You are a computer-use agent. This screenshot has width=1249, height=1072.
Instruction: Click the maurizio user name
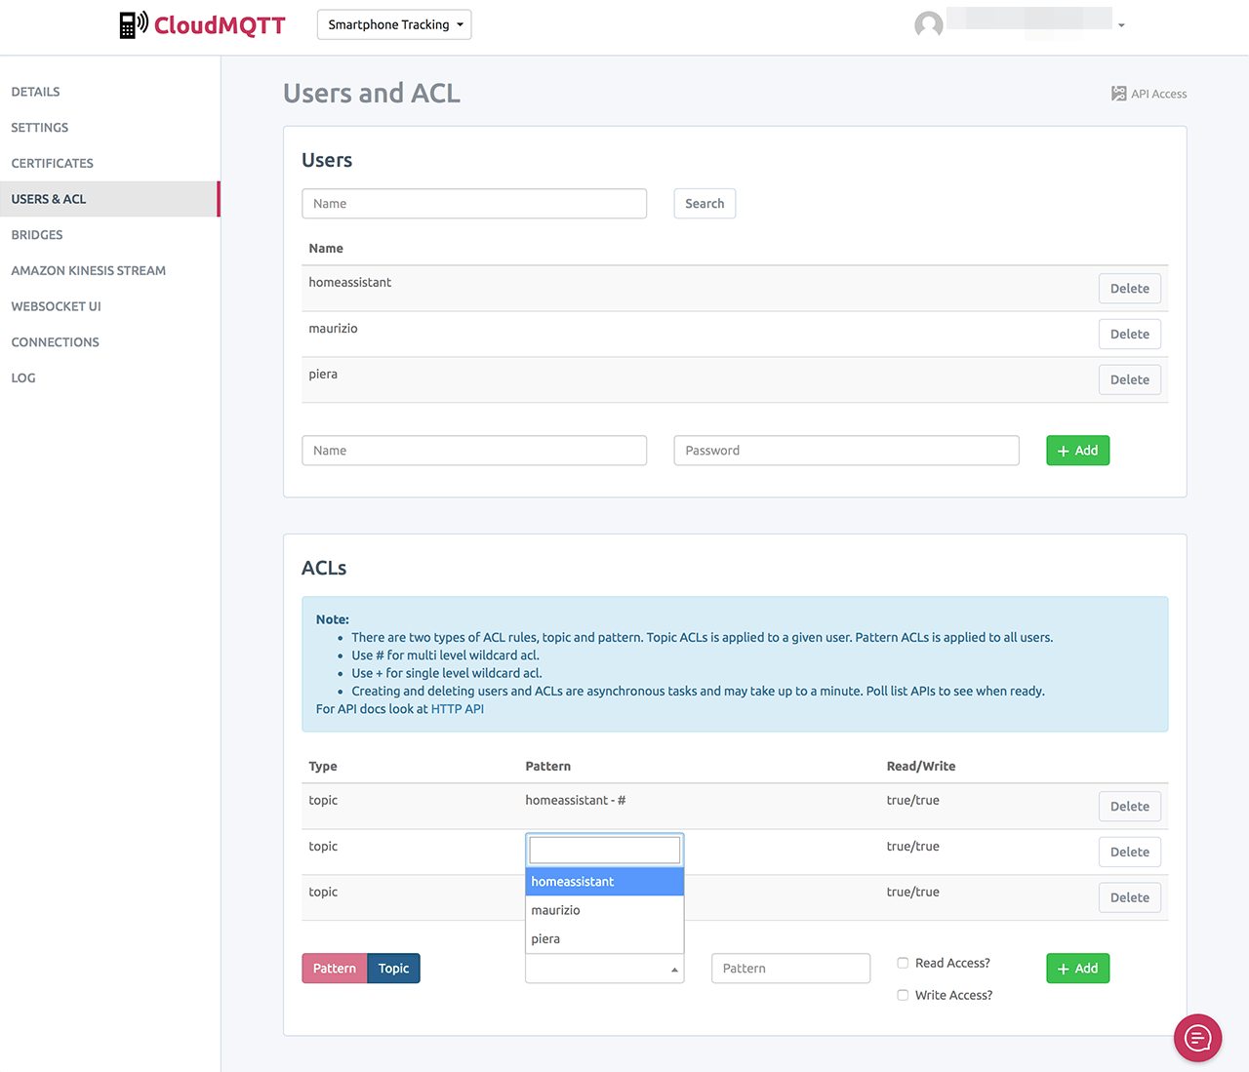pos(334,329)
